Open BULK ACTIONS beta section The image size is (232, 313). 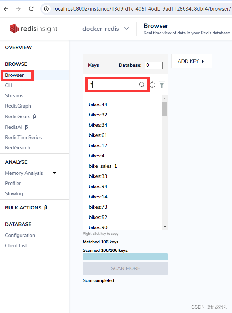26,208
